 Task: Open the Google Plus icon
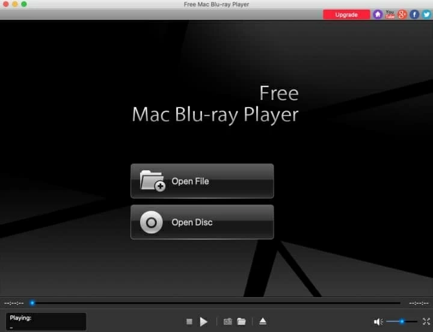[x=402, y=14]
